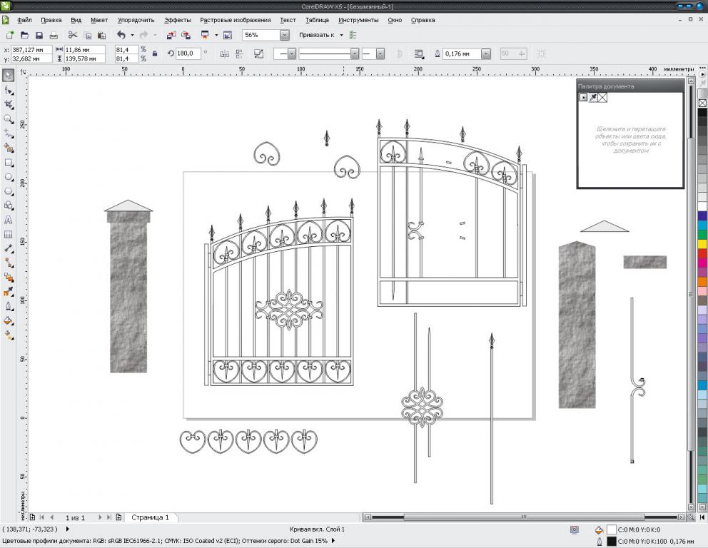Toggle the lock ratio padlock
This screenshot has height=548, width=708.
(155, 54)
